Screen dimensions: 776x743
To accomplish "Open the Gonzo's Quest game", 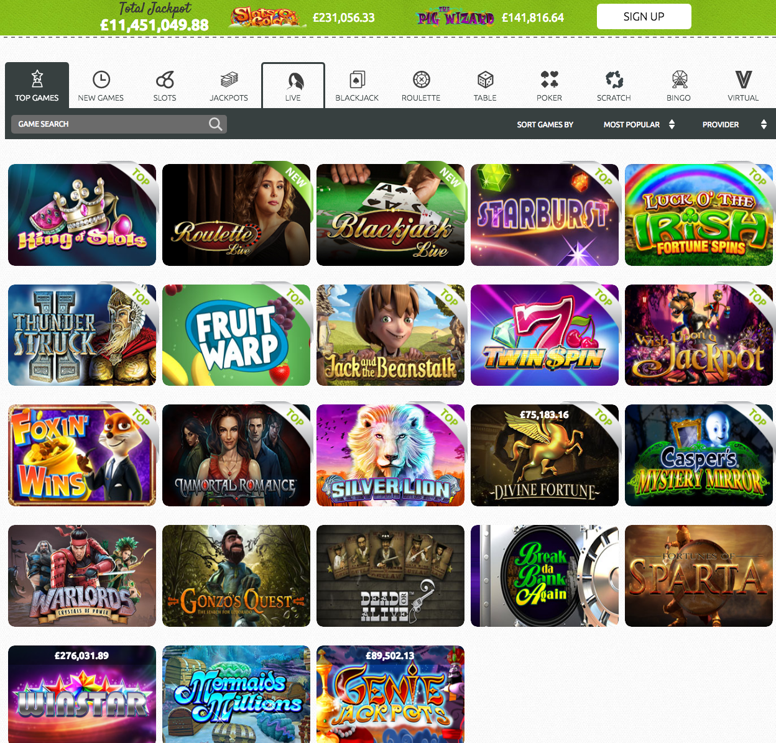I will [x=236, y=576].
